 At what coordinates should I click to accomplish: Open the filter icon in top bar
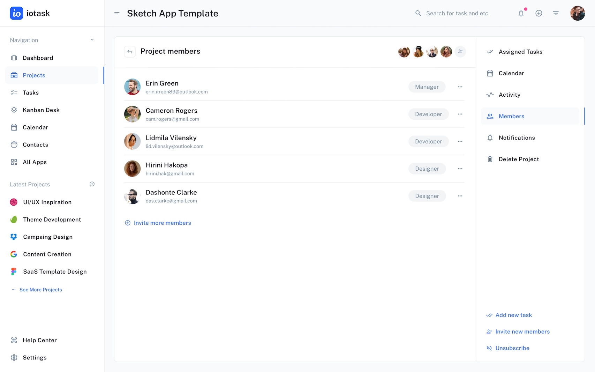pos(556,13)
